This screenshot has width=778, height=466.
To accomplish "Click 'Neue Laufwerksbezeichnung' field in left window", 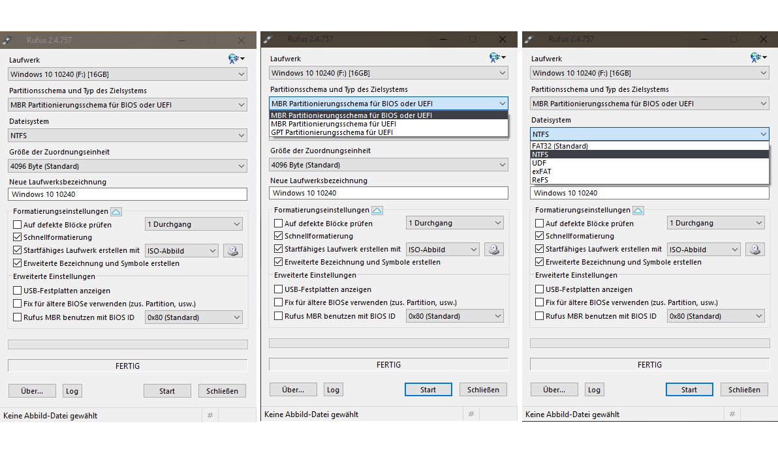I will [x=127, y=194].
